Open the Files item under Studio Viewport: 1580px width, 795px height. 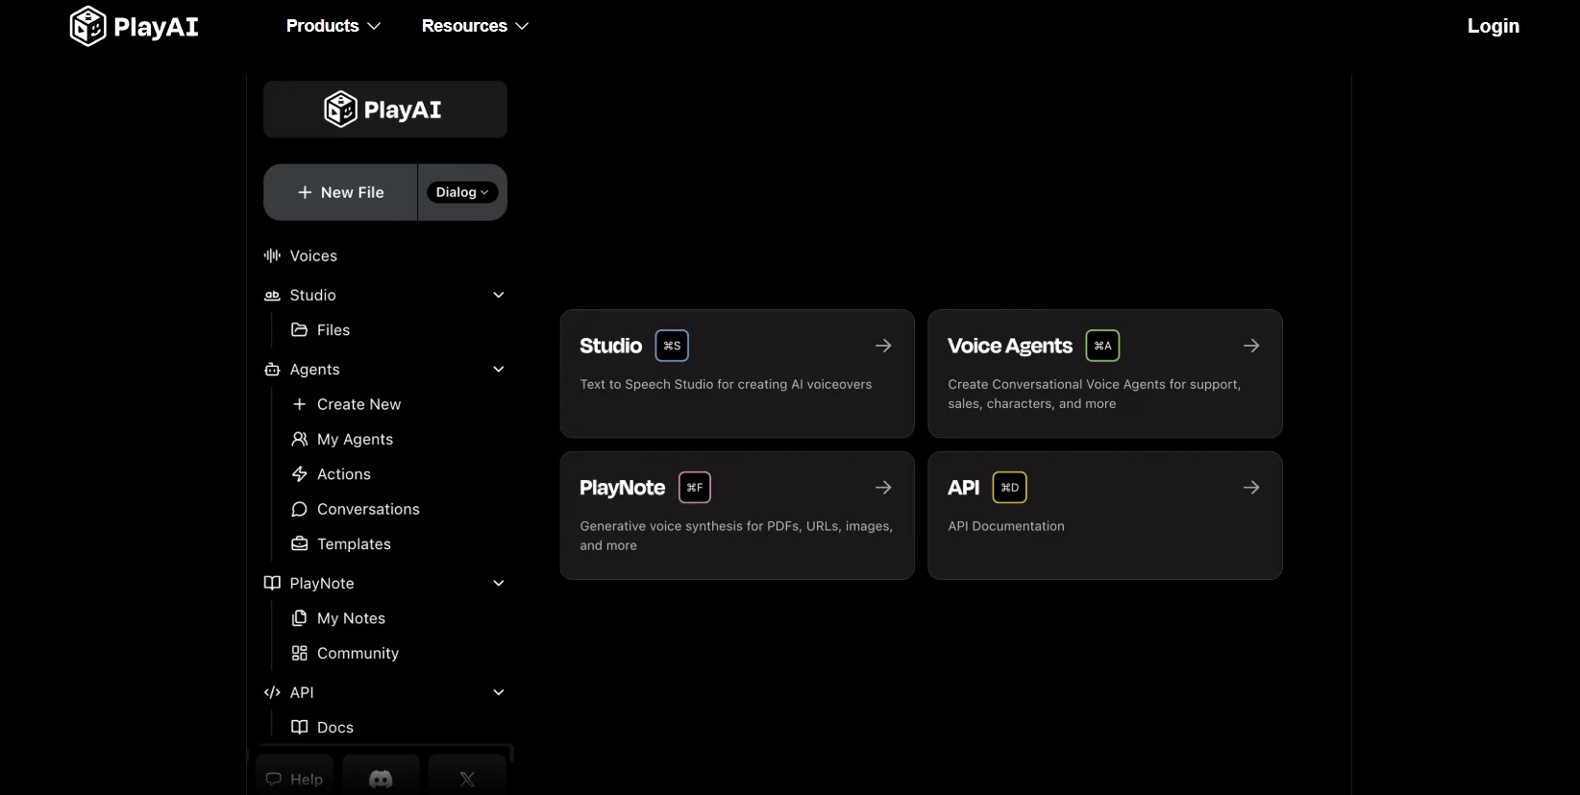tap(333, 329)
